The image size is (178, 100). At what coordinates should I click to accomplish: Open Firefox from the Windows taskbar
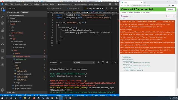pos(34,98)
